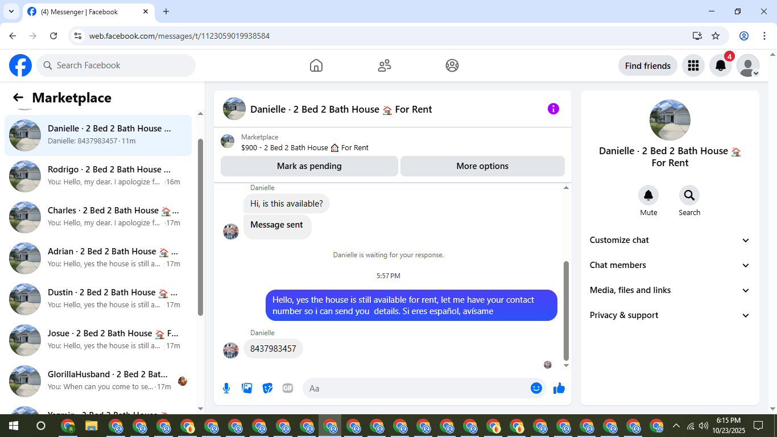Image resolution: width=777 pixels, height=437 pixels.
Task: Mute this chat using bell icon
Action: [x=648, y=195]
